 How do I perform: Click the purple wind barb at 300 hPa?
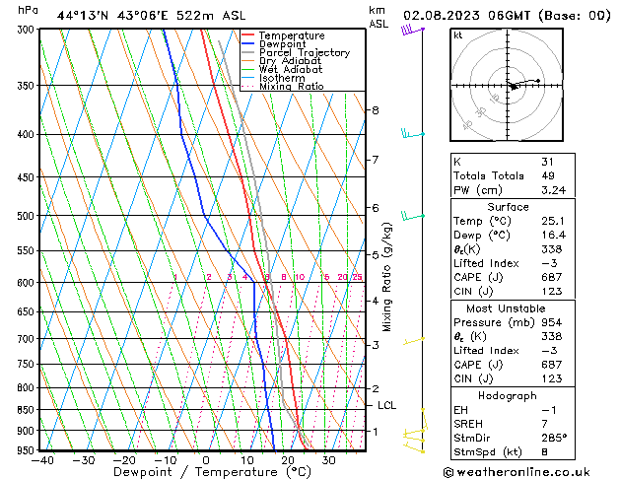[x=410, y=31]
